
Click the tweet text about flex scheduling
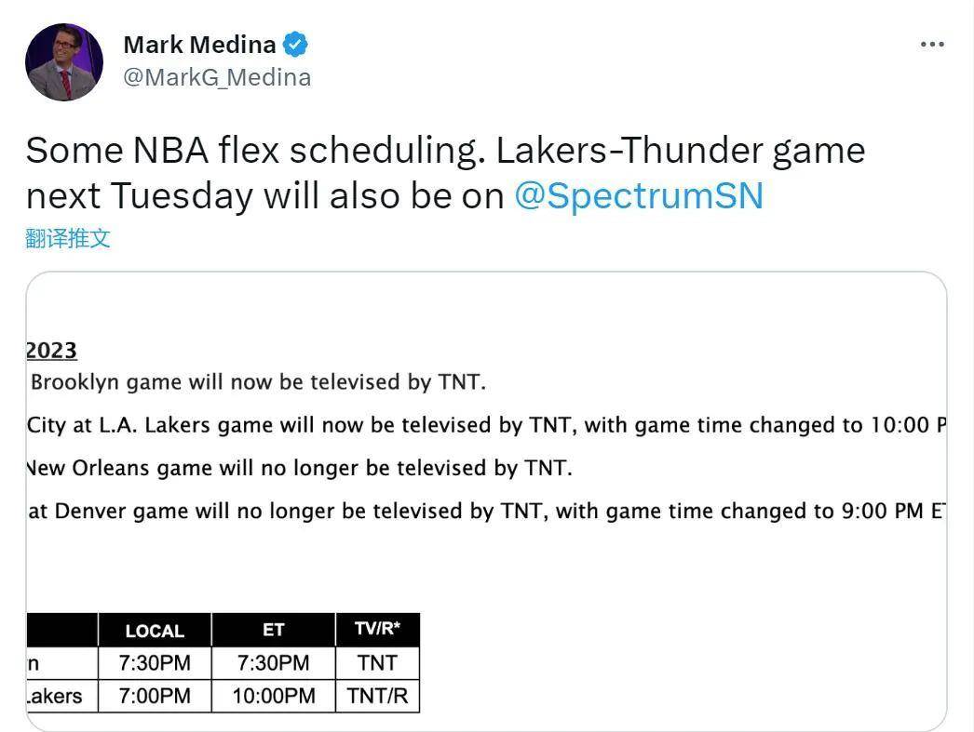[445, 173]
